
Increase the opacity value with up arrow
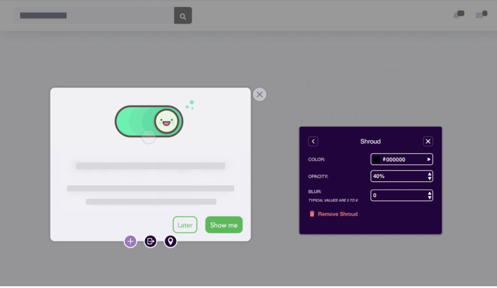[430, 174]
